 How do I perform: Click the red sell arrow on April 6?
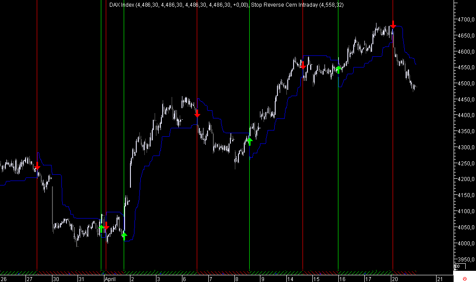point(197,114)
